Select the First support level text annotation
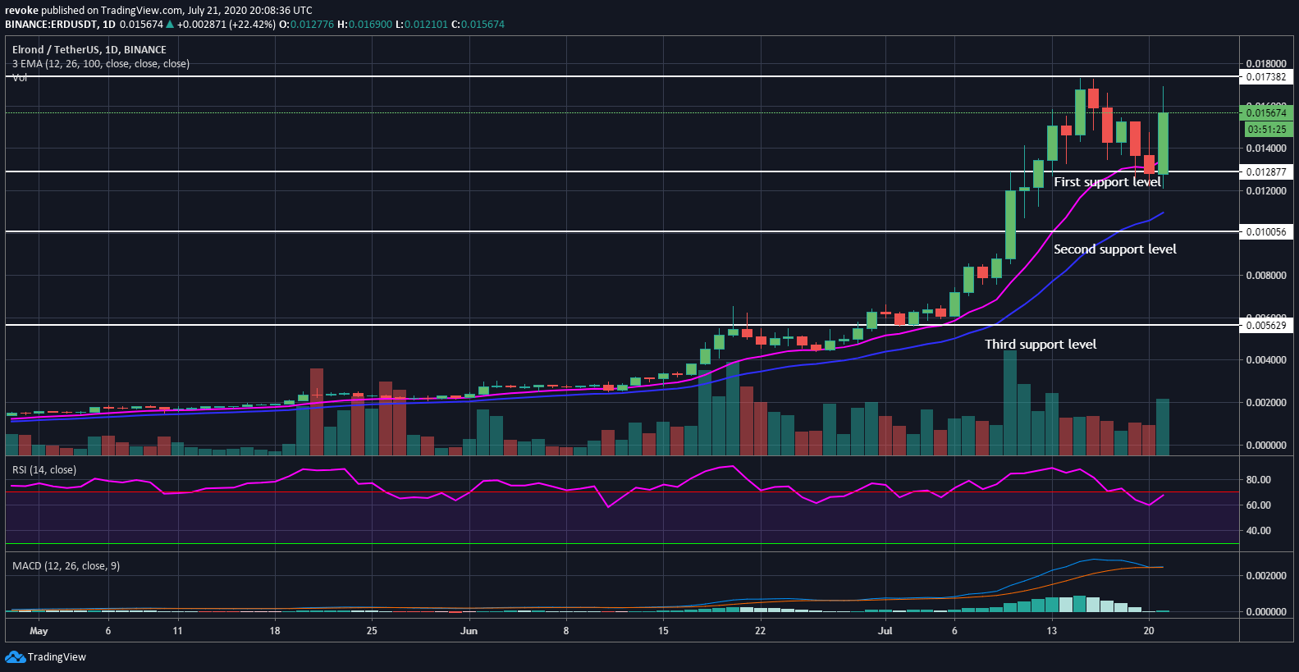Viewport: 1299px width, 672px height. pos(1107,182)
